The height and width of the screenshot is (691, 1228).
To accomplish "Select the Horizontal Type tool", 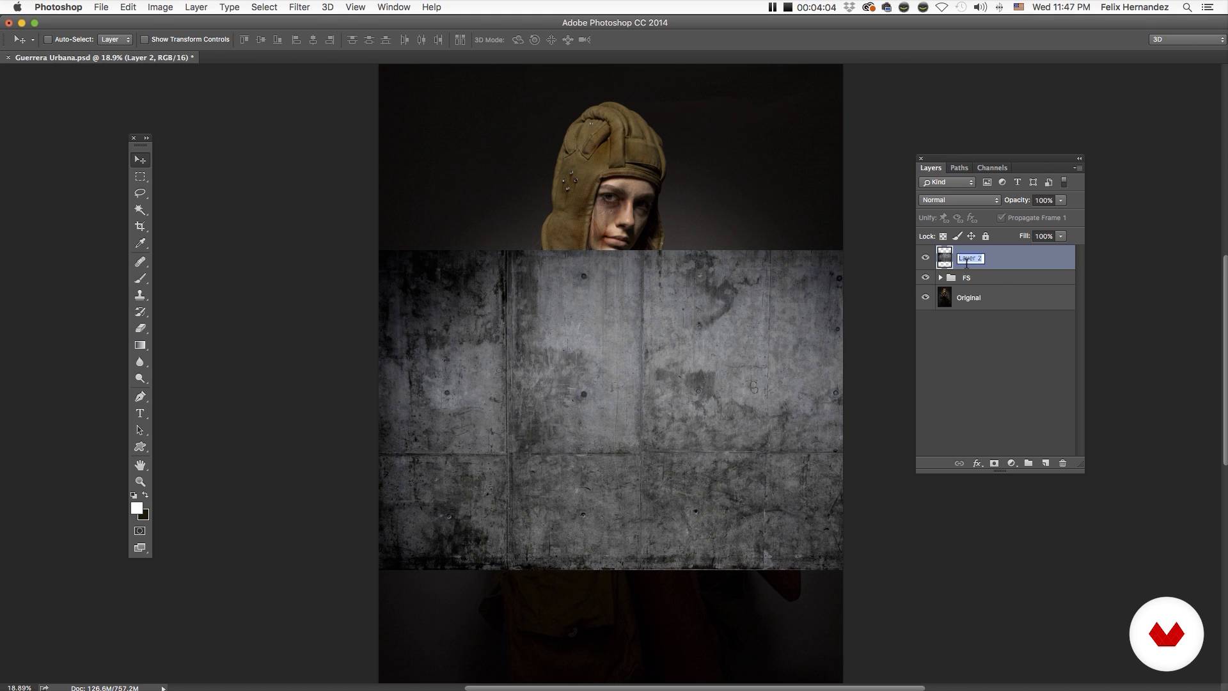I will [140, 413].
